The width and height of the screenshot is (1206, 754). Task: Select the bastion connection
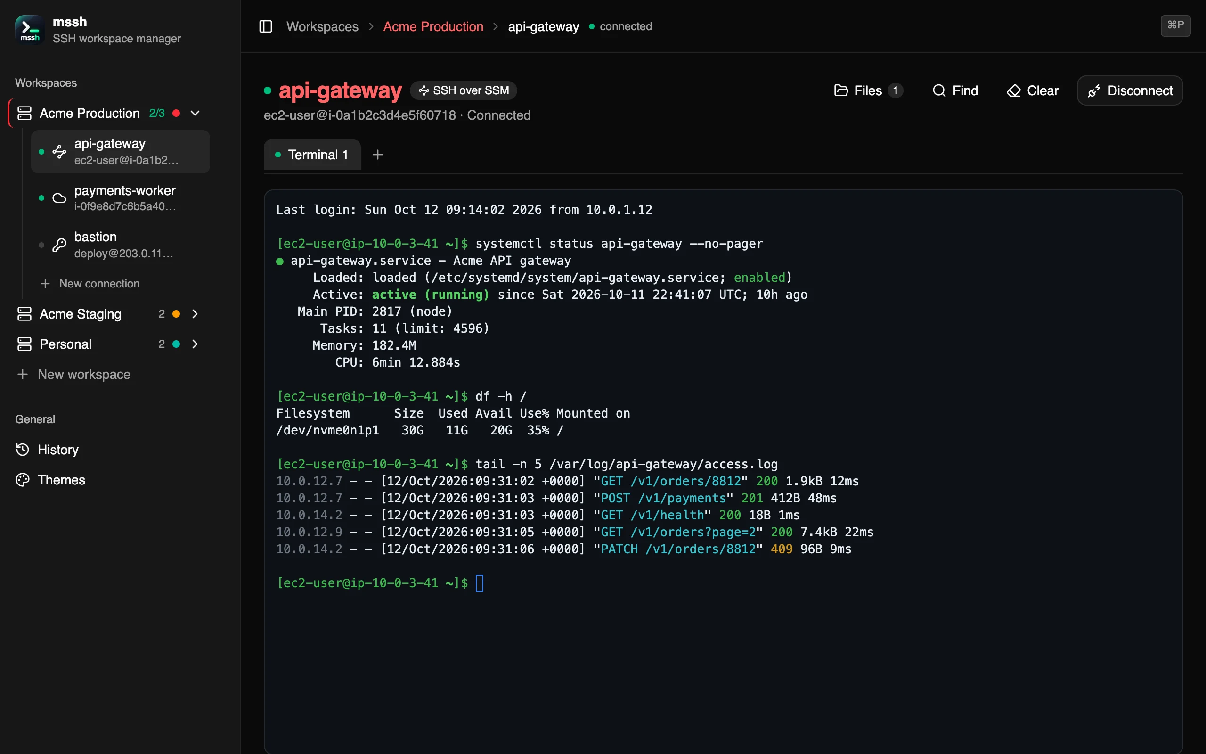120,245
